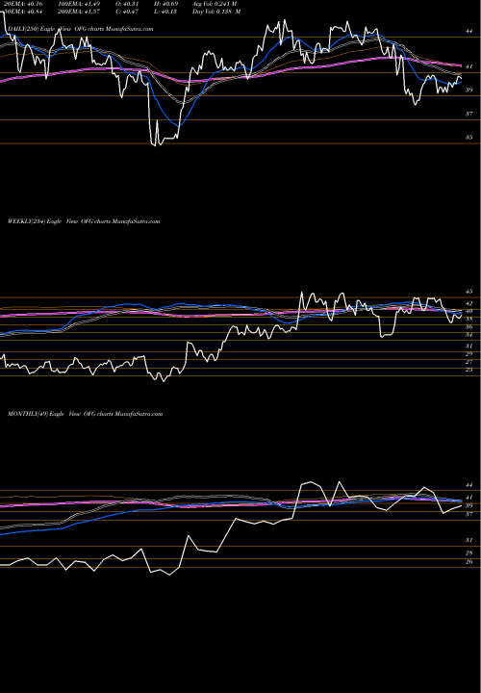
Task: Click the 45 price label on weekly chart
Action: click(x=469, y=292)
